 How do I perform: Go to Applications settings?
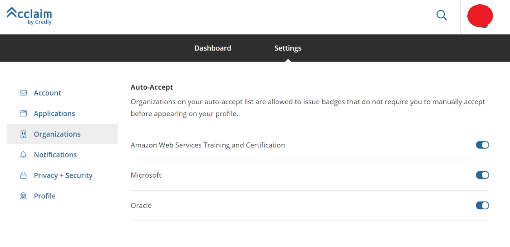55,114
